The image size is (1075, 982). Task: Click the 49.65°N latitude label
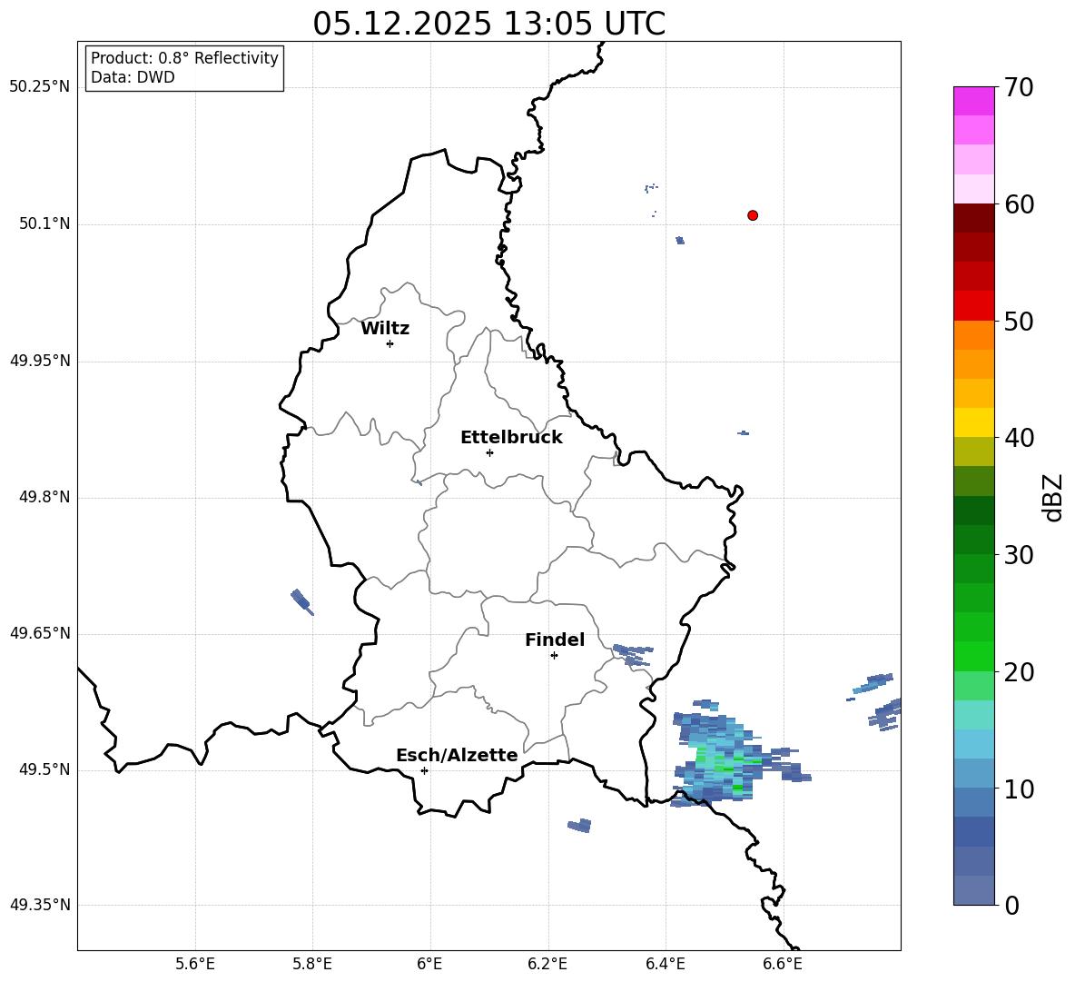(40, 633)
